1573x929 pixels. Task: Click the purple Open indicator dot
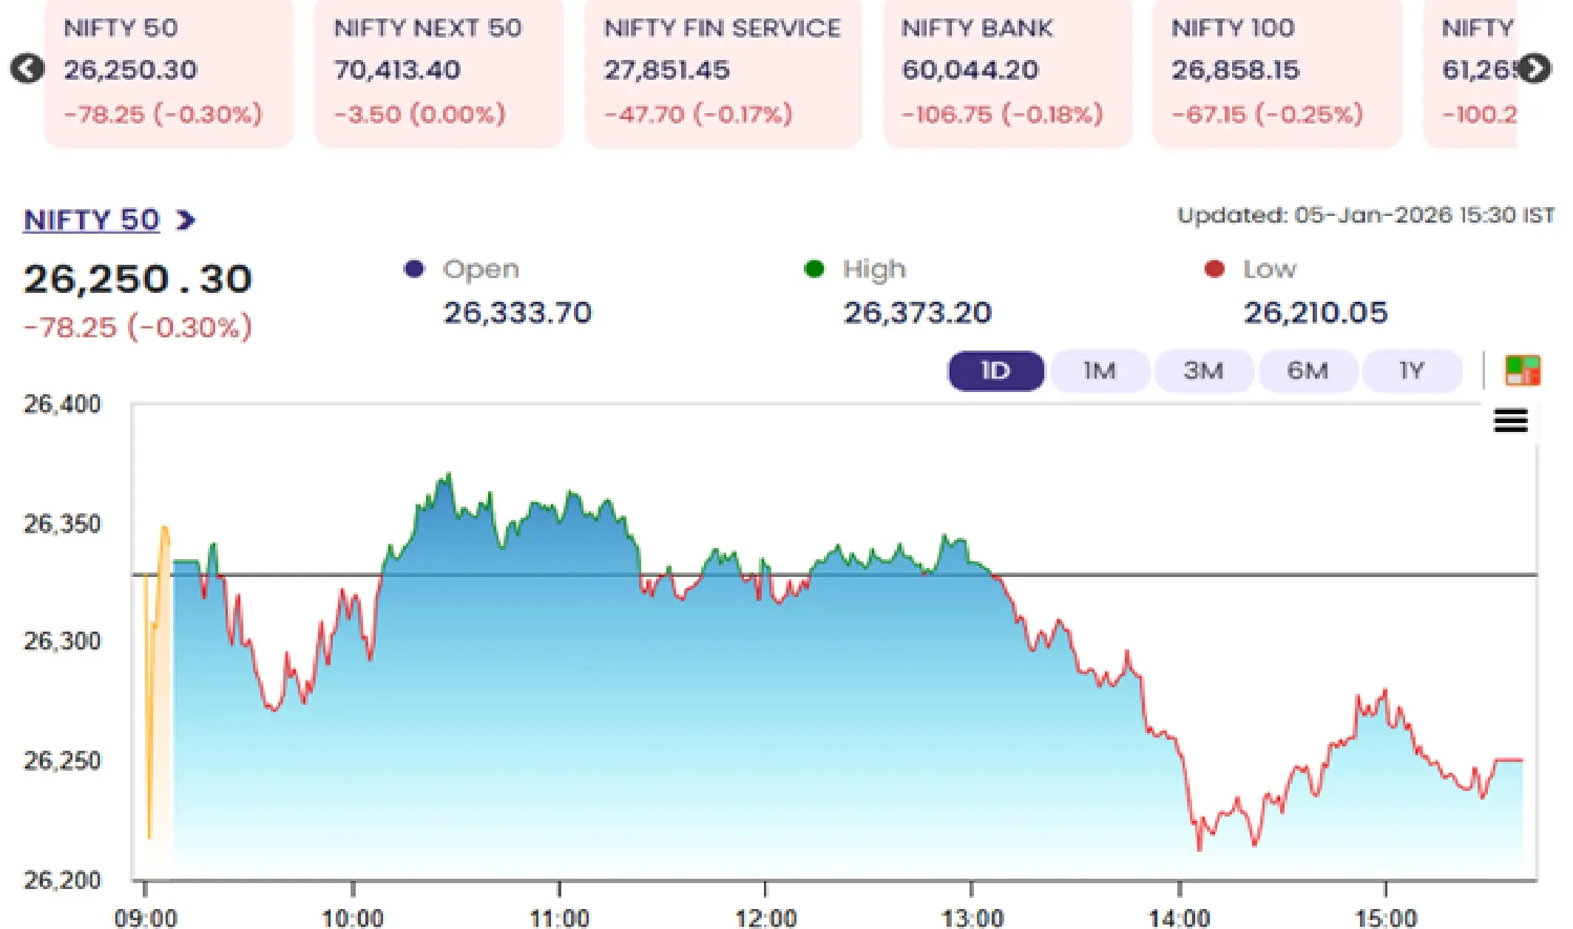tap(414, 269)
